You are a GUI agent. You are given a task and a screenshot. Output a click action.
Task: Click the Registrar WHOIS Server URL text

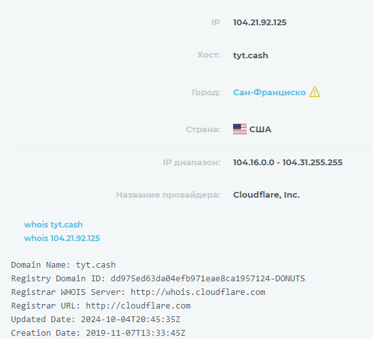198,292
